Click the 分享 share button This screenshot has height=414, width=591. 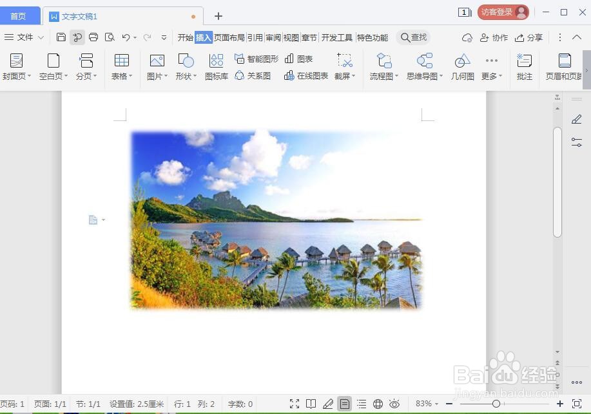[x=528, y=38]
